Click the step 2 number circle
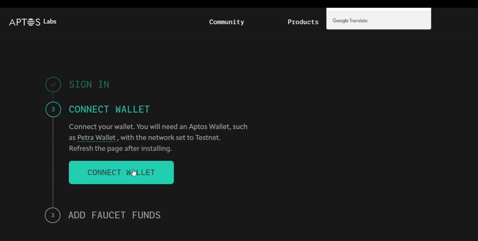Screen dimensions: 478x241 coord(53,109)
